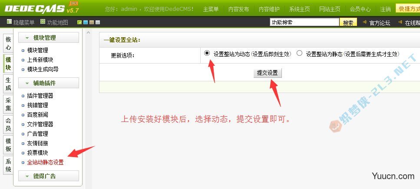The image size is (420, 189).
Task: Switch to the 生成 side tab
Action: [x=8, y=84]
